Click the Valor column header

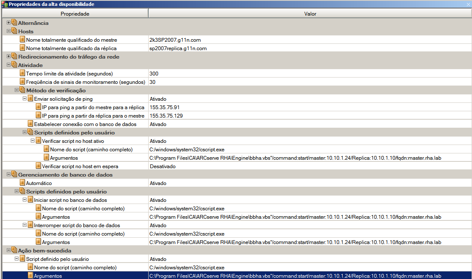point(310,13)
